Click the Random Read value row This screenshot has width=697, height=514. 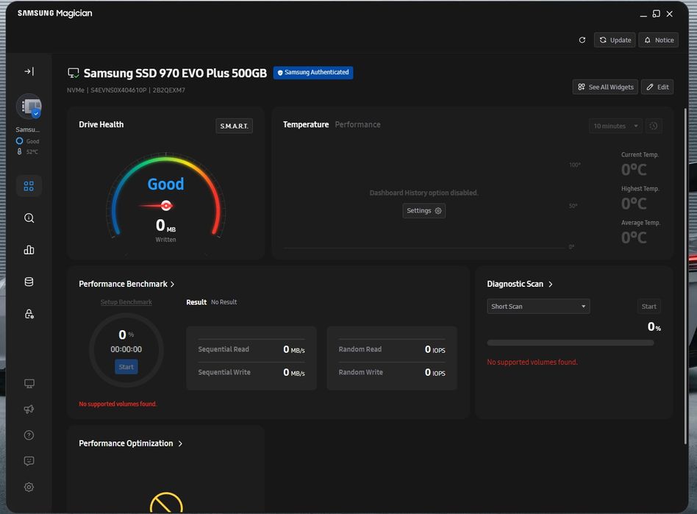coord(392,349)
